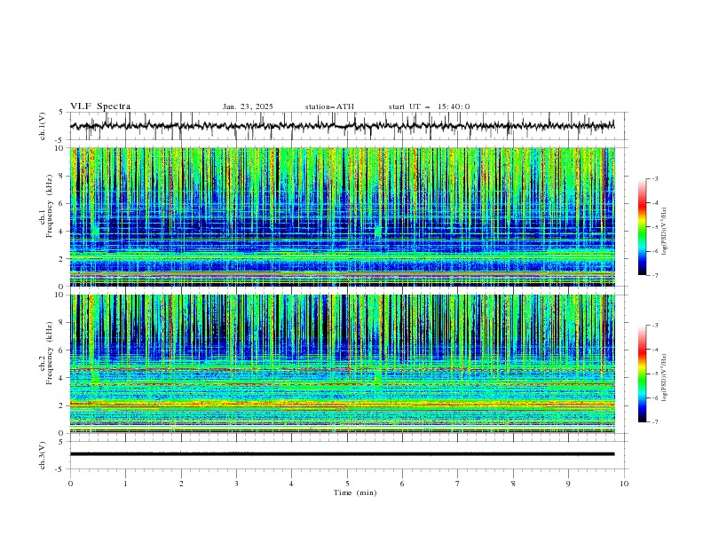Click the ch.1 PSD color bar

(643, 227)
